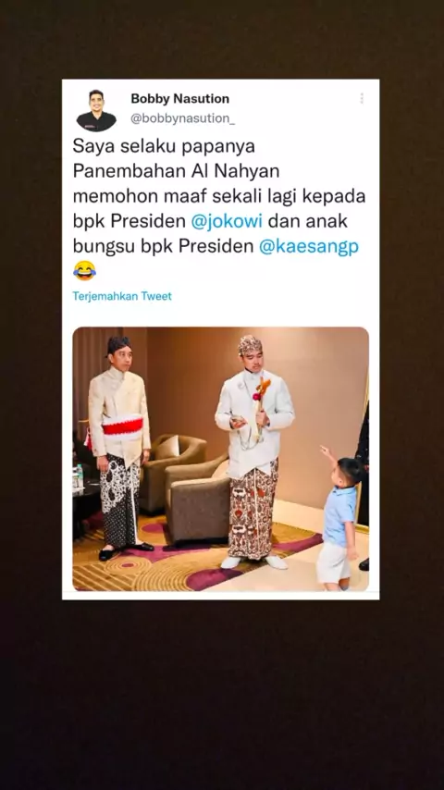Click the boy in blue shirt in photo

[x=340, y=523]
